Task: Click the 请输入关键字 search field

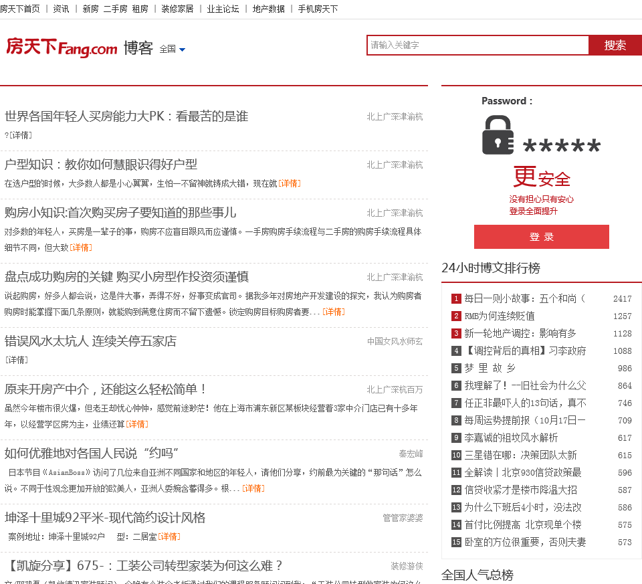Action: tap(477, 45)
